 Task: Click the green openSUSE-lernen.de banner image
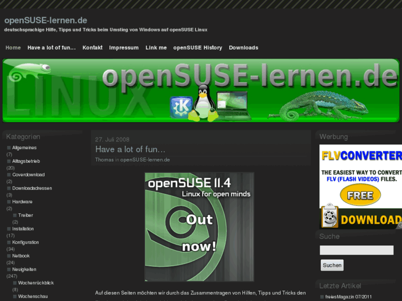201,91
